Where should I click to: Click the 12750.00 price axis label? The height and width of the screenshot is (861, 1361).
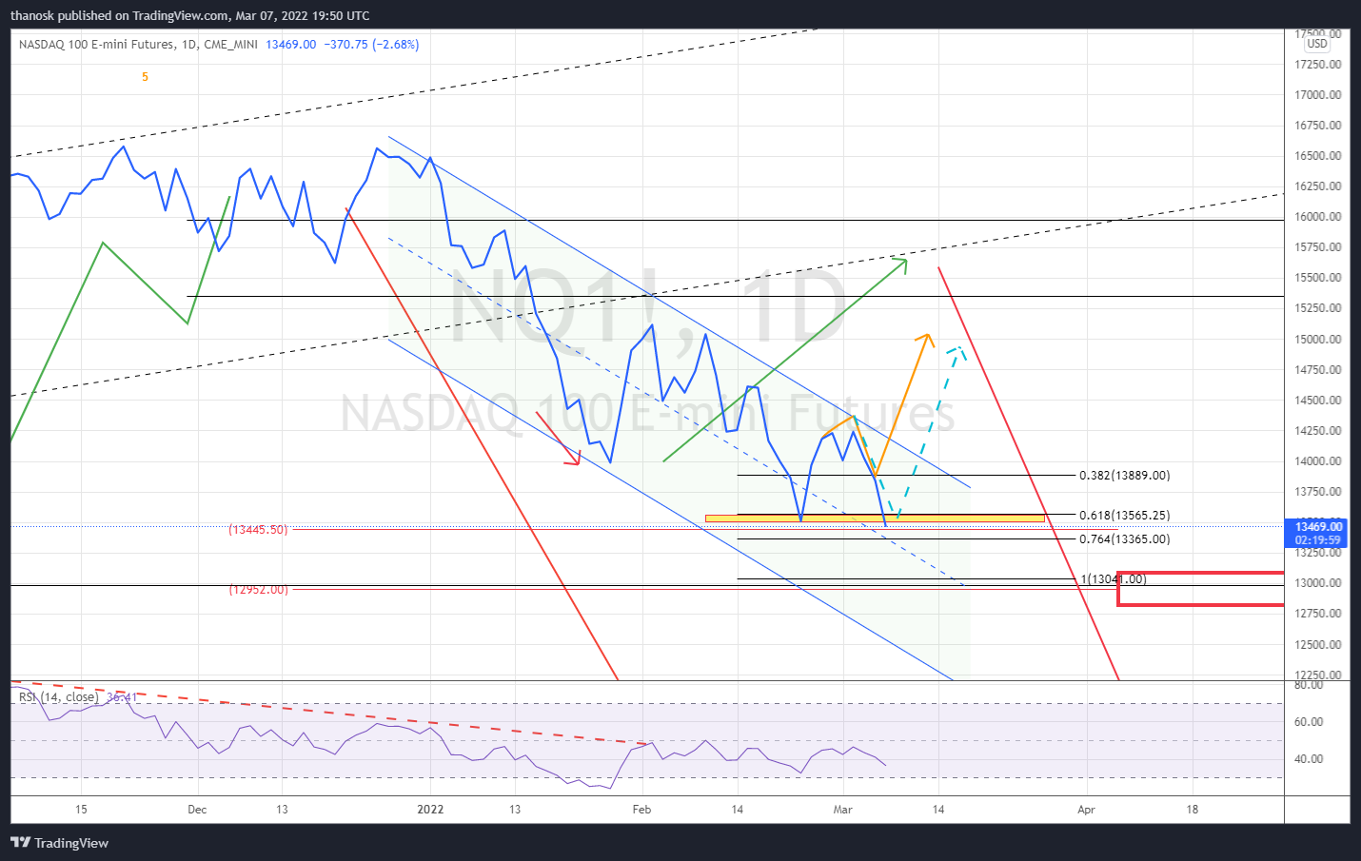pyautogui.click(x=1318, y=614)
